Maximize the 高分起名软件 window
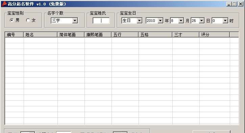Screen dimensions: 245x133 click(235, 4)
